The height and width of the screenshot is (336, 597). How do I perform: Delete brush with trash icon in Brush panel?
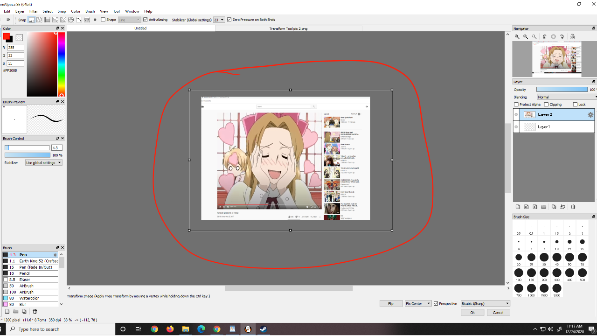click(35, 311)
